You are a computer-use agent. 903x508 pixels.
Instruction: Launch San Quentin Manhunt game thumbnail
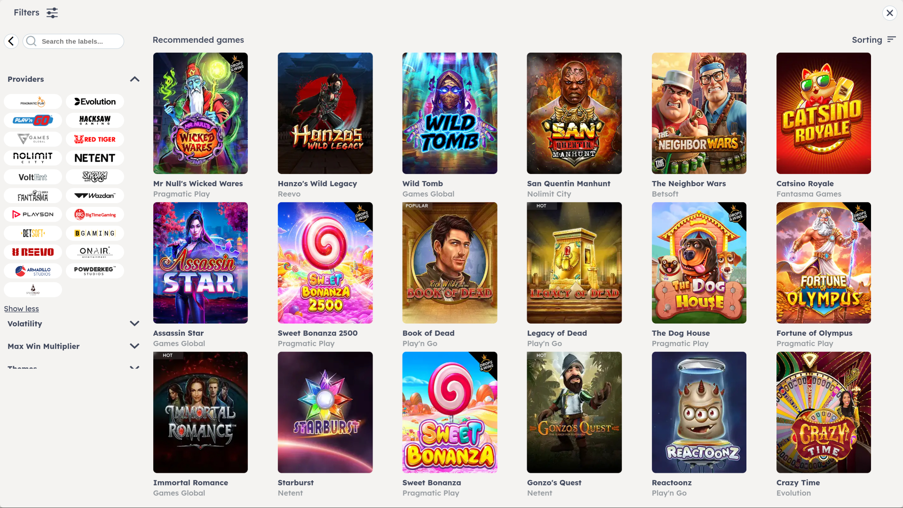click(574, 113)
